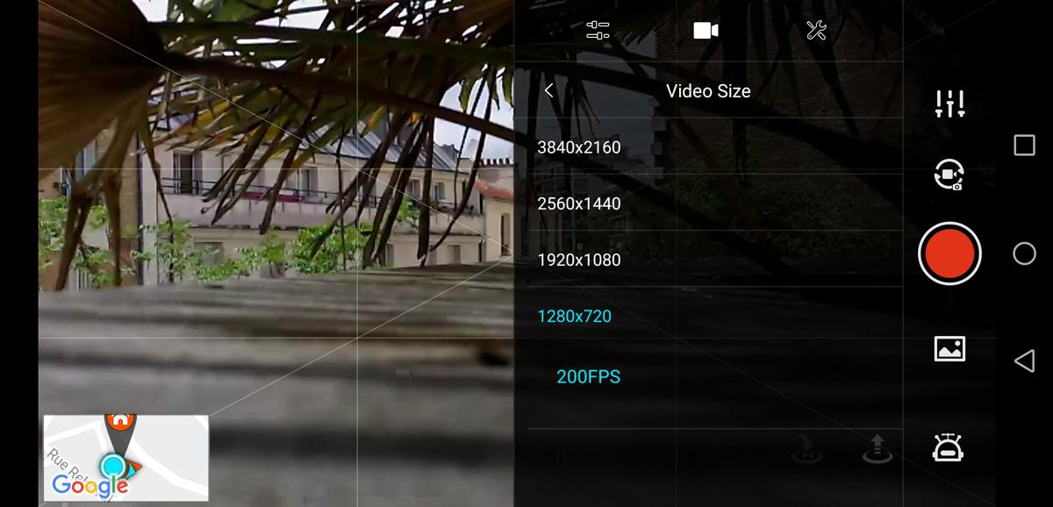Tap the return-to-home landing icon
The height and width of the screenshot is (507, 1053).
pos(805,447)
